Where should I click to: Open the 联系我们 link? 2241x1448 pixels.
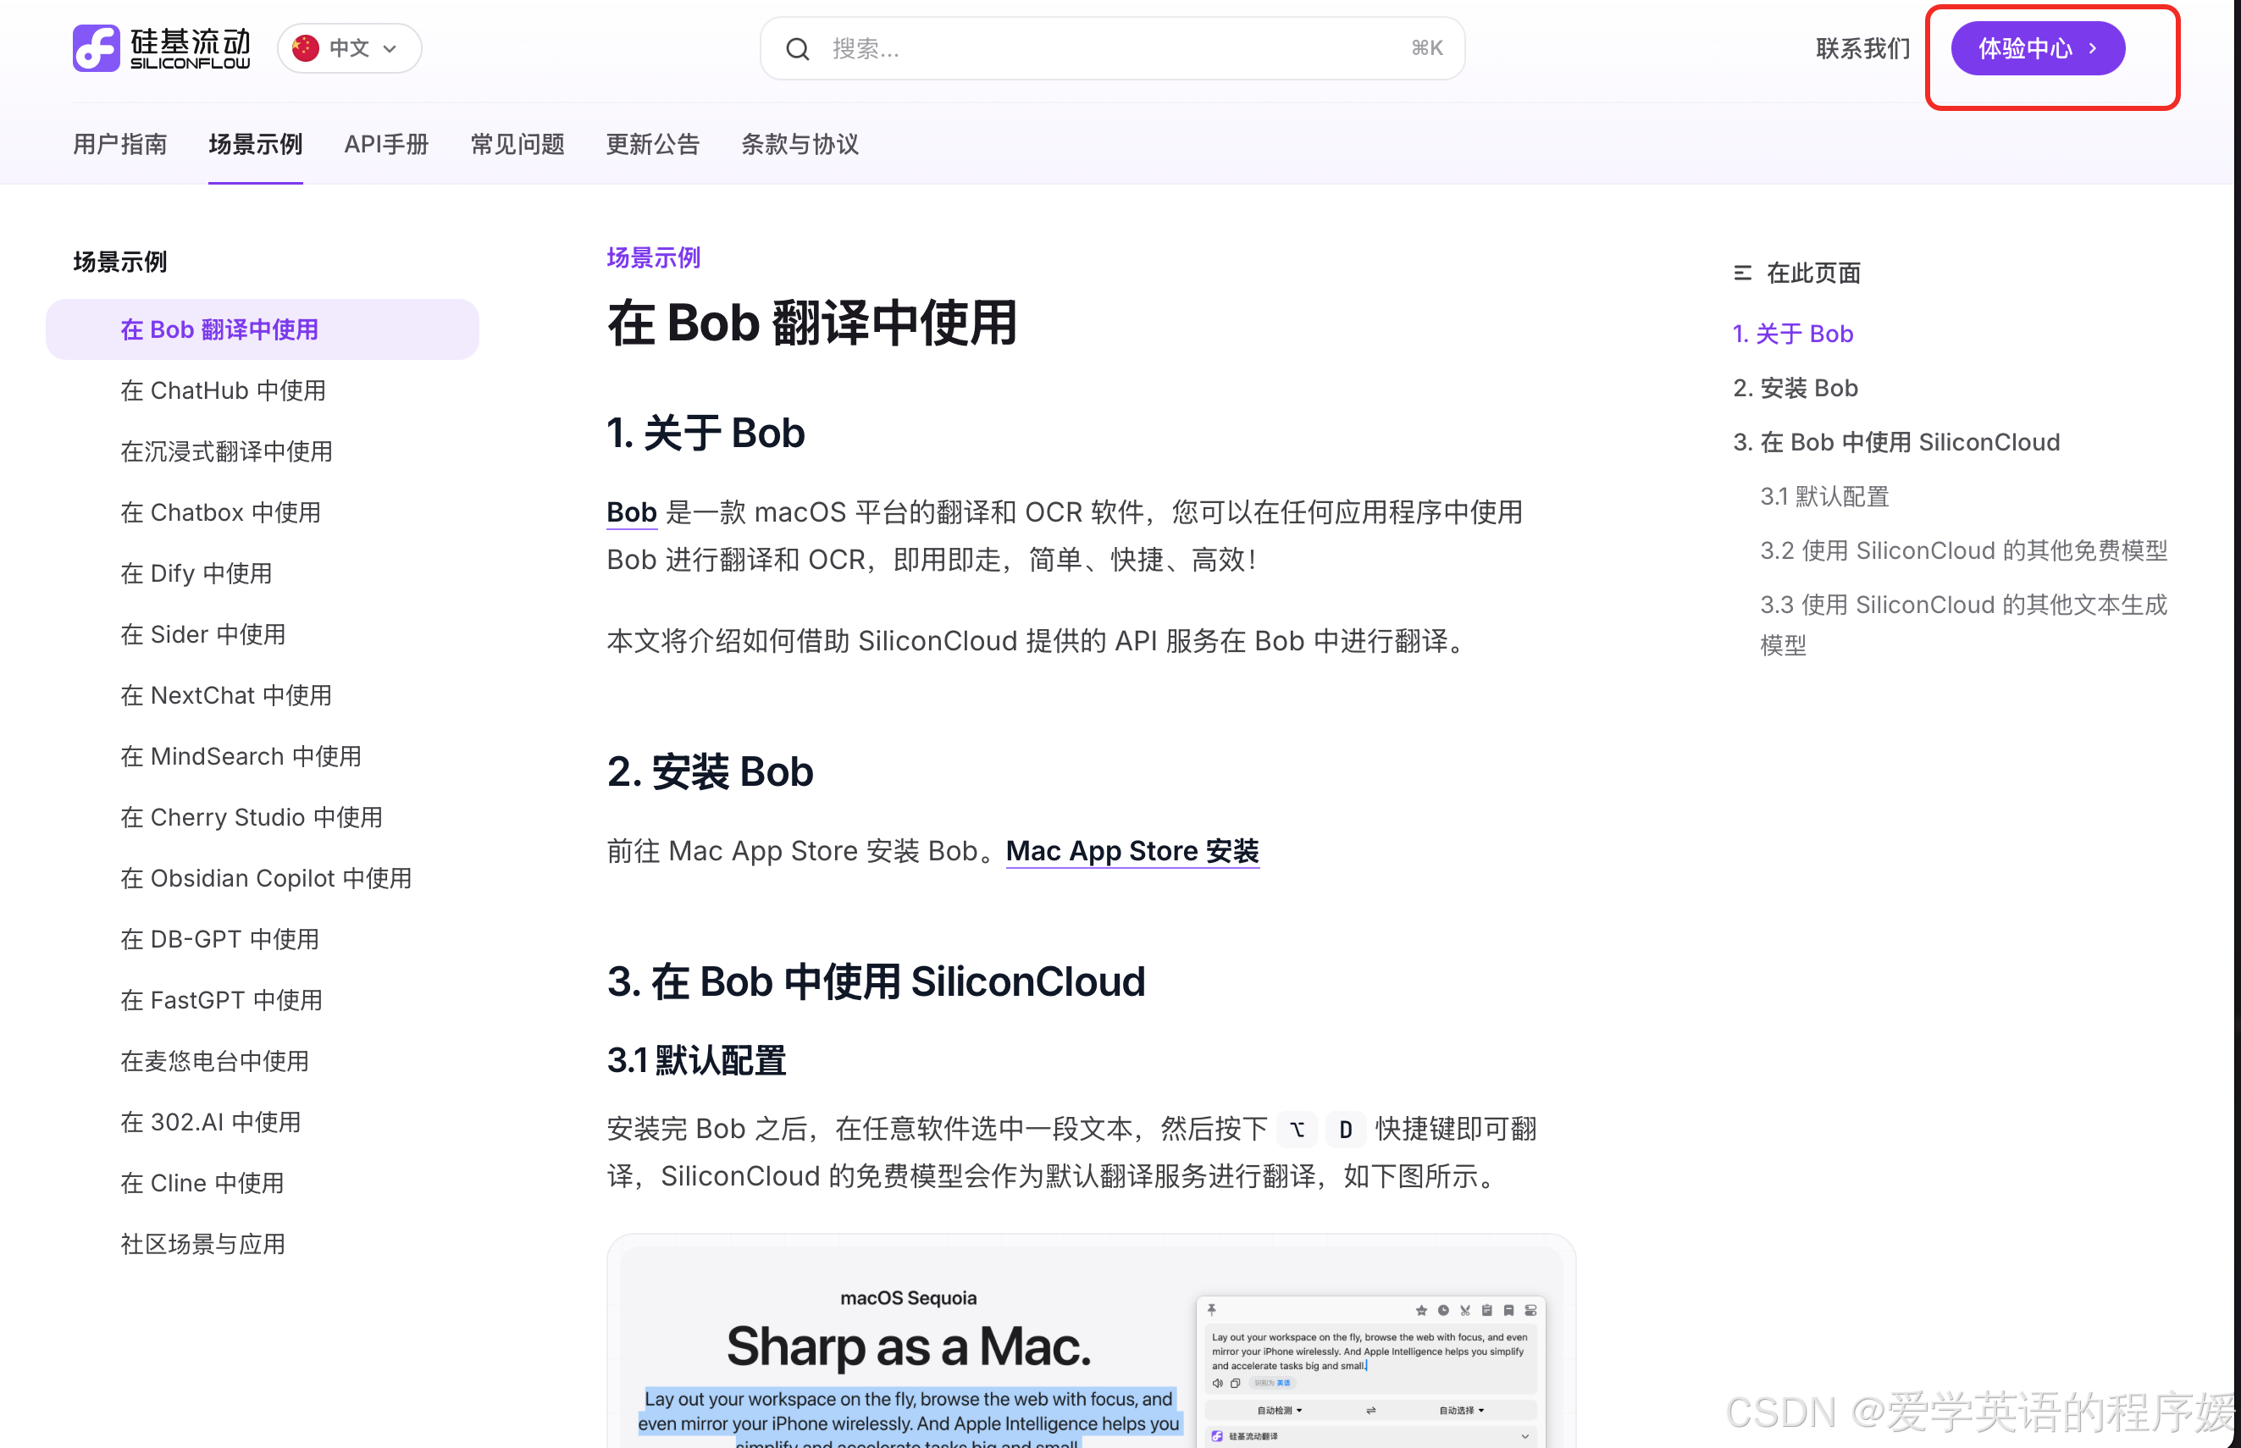(1862, 49)
